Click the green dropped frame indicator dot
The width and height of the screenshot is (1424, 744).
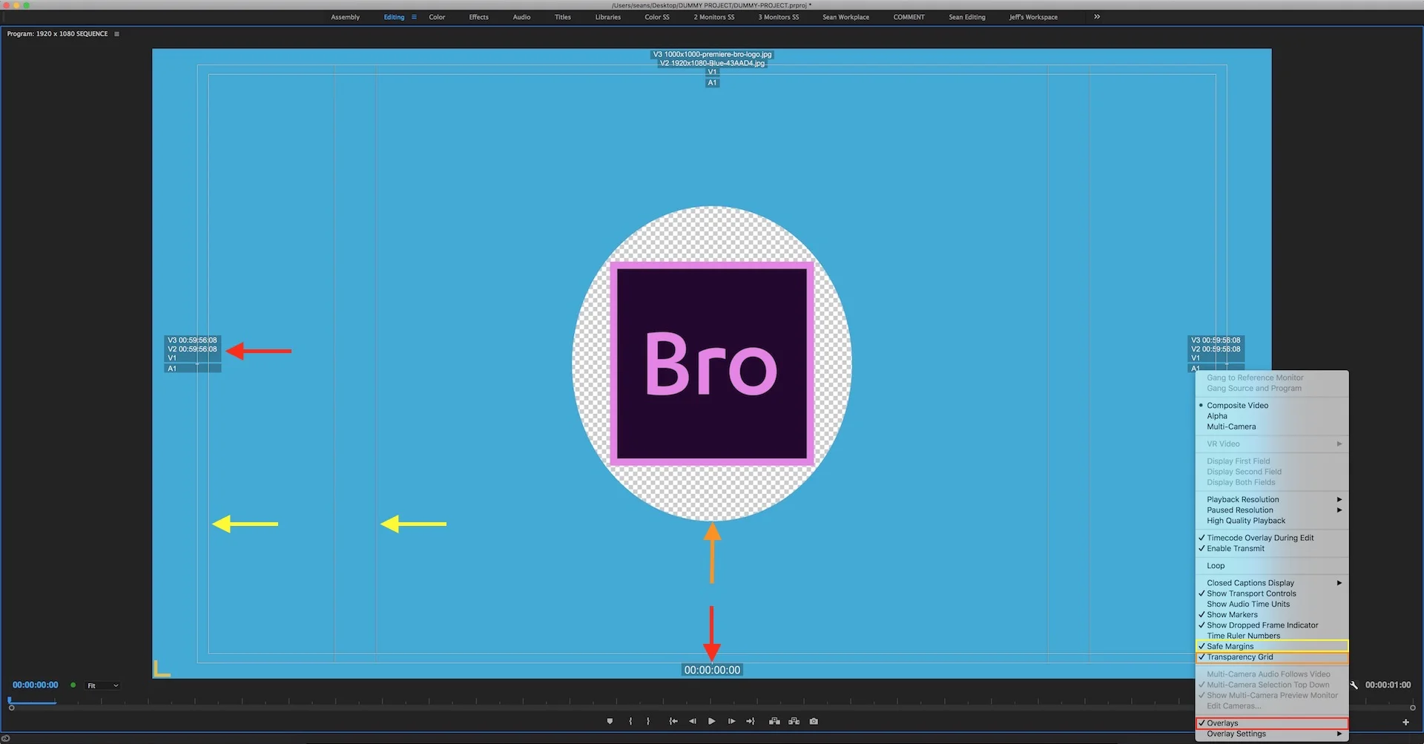tap(73, 685)
